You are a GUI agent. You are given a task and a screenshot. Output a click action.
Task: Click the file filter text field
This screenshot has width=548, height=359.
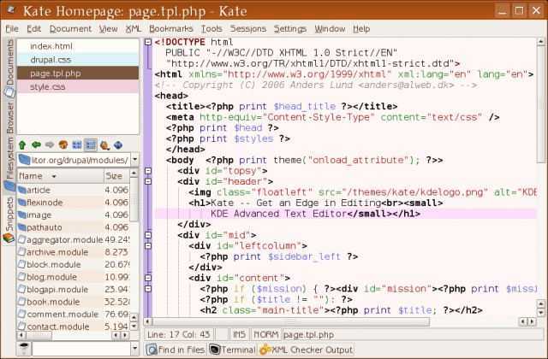pos(81,348)
